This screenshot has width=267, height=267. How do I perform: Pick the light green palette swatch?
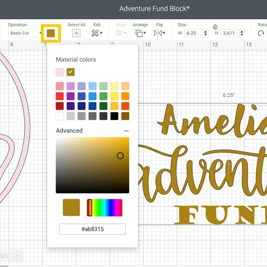click(x=103, y=86)
